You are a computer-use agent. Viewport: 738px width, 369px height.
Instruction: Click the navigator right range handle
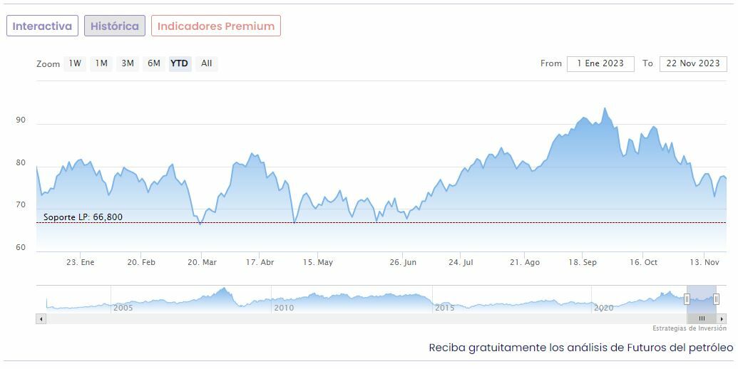point(716,299)
